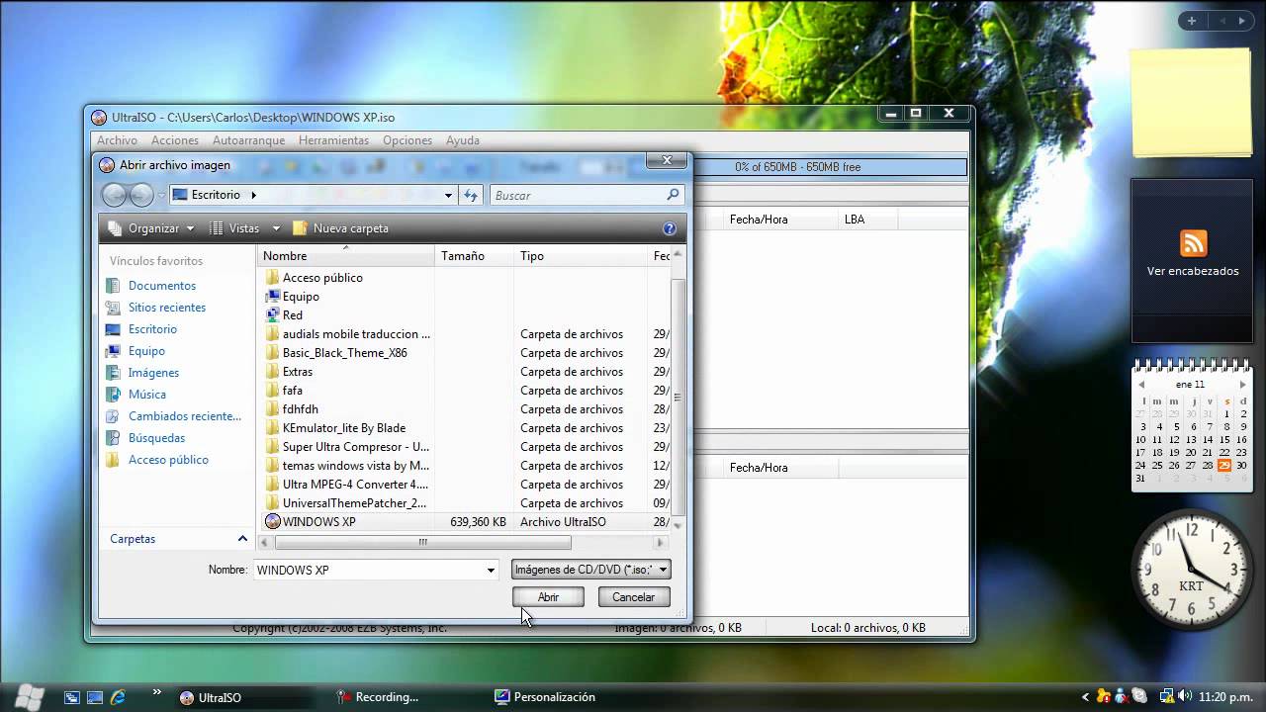The width and height of the screenshot is (1266, 712).
Task: Open the Acciones menu in UltraISO
Action: click(x=175, y=140)
